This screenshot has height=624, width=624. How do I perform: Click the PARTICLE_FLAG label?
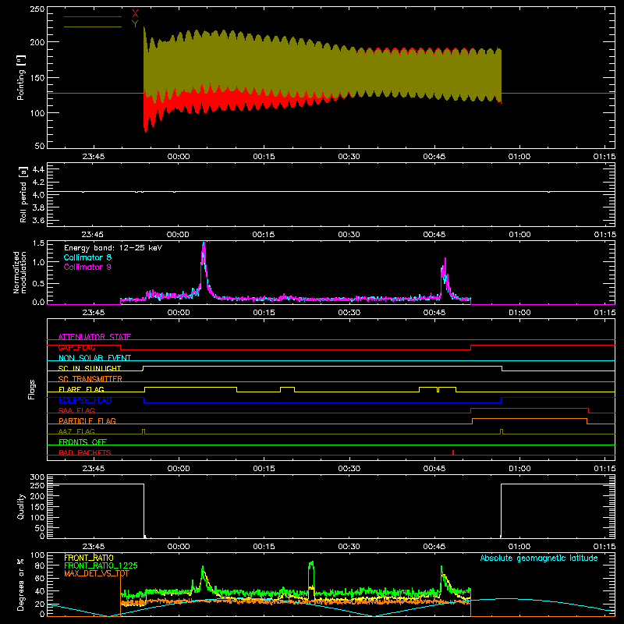(87, 420)
